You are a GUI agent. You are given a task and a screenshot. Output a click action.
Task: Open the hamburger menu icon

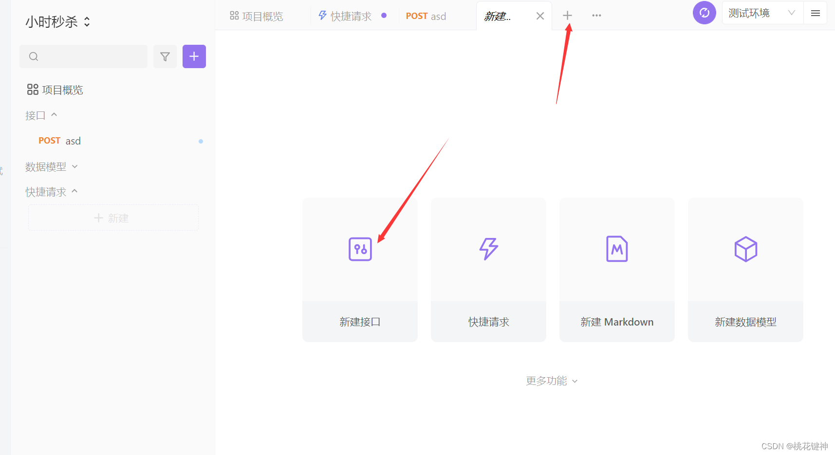[x=816, y=13]
